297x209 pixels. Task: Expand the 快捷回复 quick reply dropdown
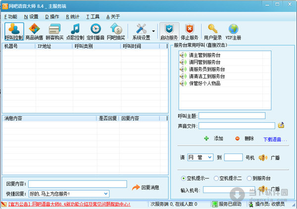tap(106, 194)
